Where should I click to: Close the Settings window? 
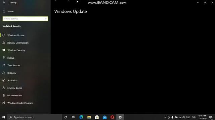pos(212,3)
